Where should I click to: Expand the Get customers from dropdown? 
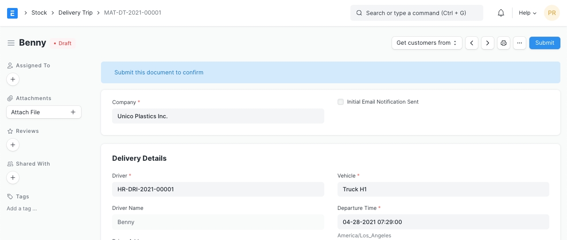[427, 43]
